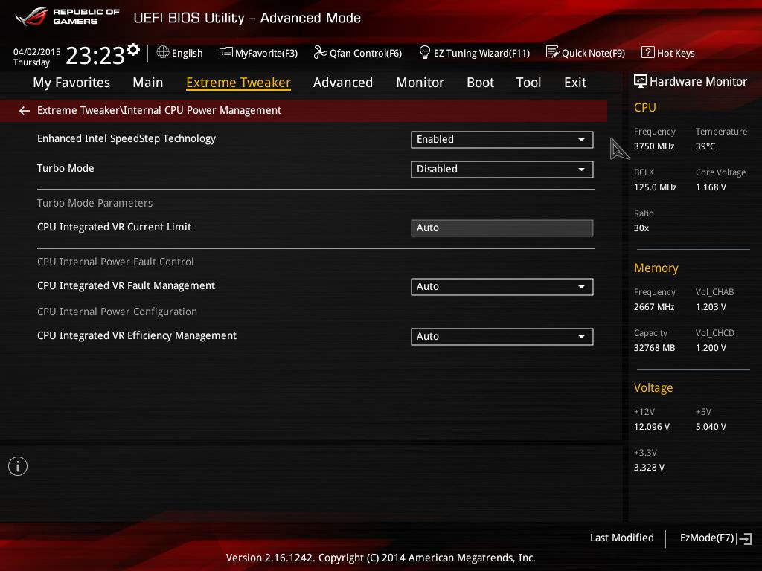Click the English language globe icon
Screen dimensions: 762x571
(x=162, y=53)
